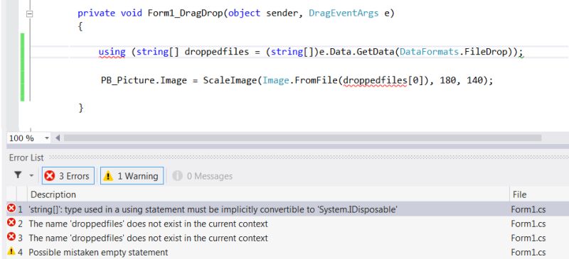This screenshot has height=259, width=569.
Task: Click the editor horizontal scrollbar thumb
Action: pyautogui.click(x=303, y=138)
